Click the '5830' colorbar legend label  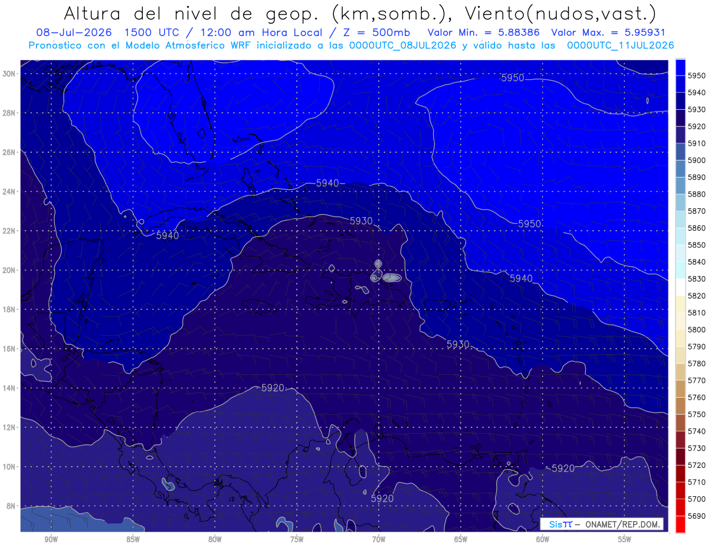click(x=697, y=279)
